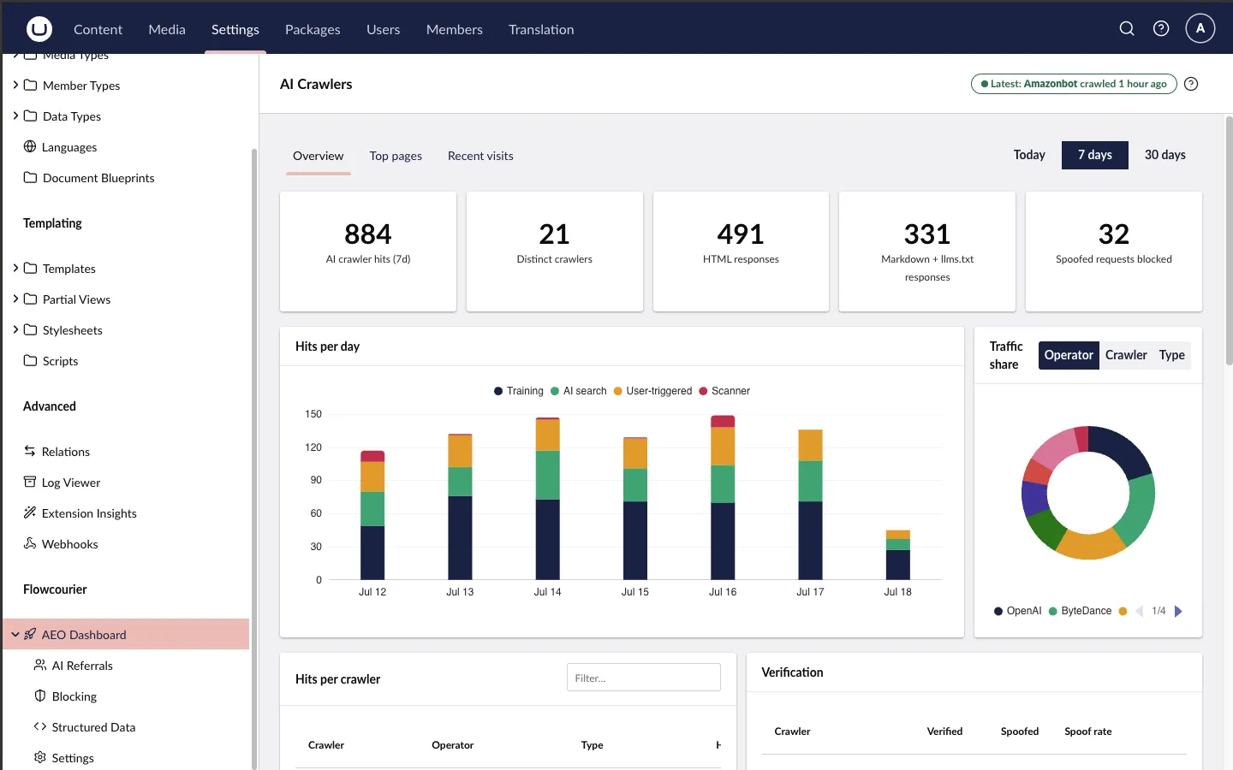1233x770 pixels.
Task: Click the Structured Data code icon
Action: 40,726
